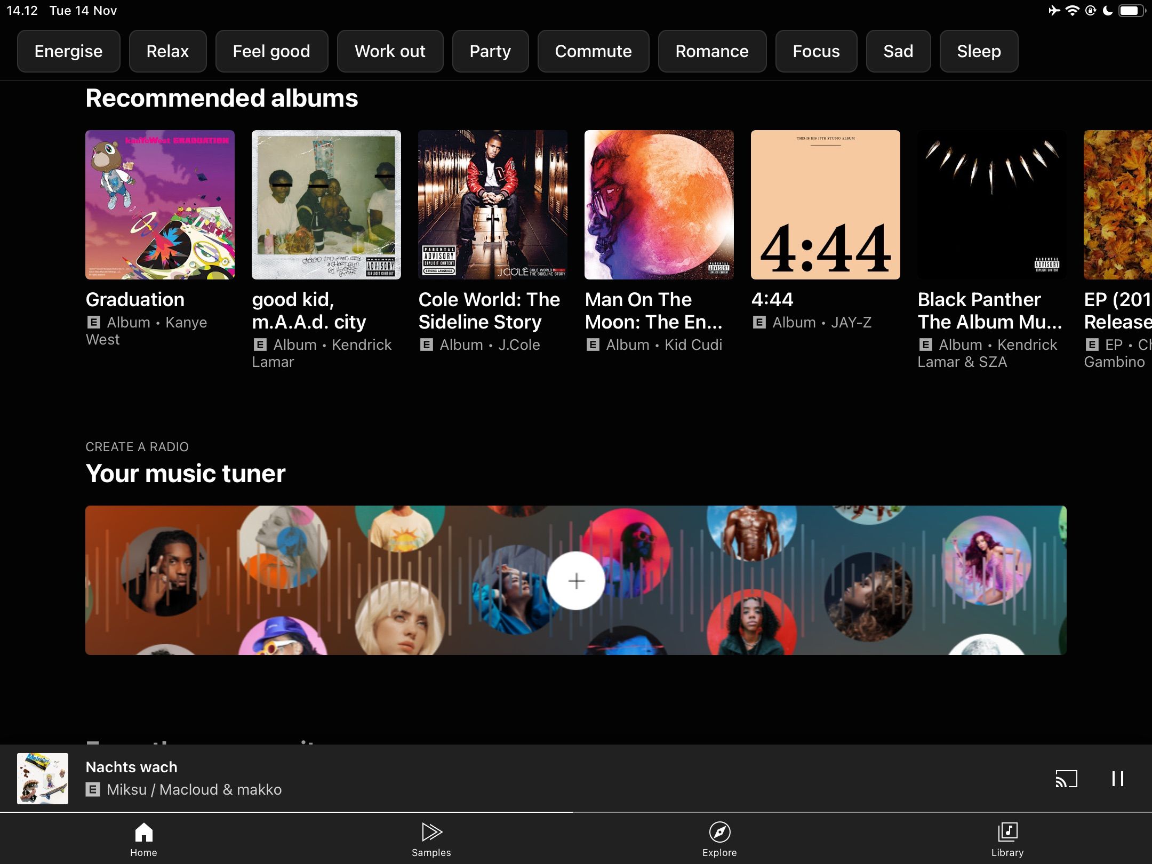This screenshot has width=1152, height=864.
Task: Toggle the Relax mood chip
Action: pos(167,51)
